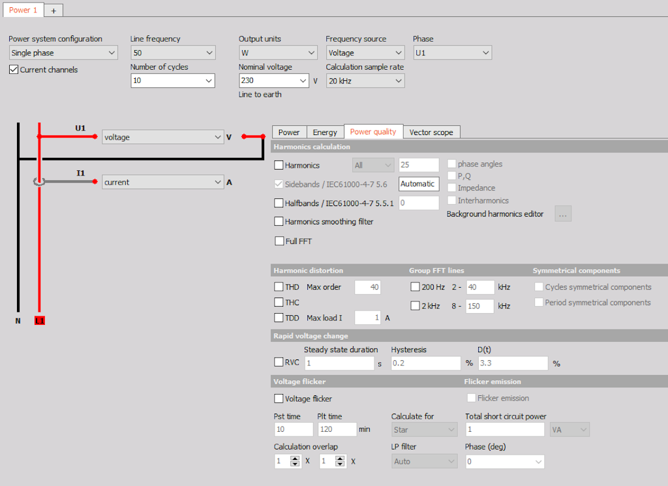The height and width of the screenshot is (486, 668).
Task: Open the Output units dropdown
Action: tap(277, 53)
